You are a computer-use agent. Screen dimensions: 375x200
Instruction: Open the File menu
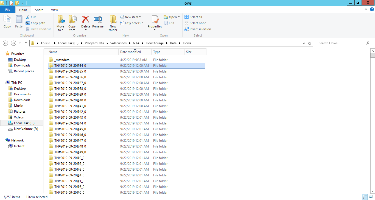(x=8, y=10)
